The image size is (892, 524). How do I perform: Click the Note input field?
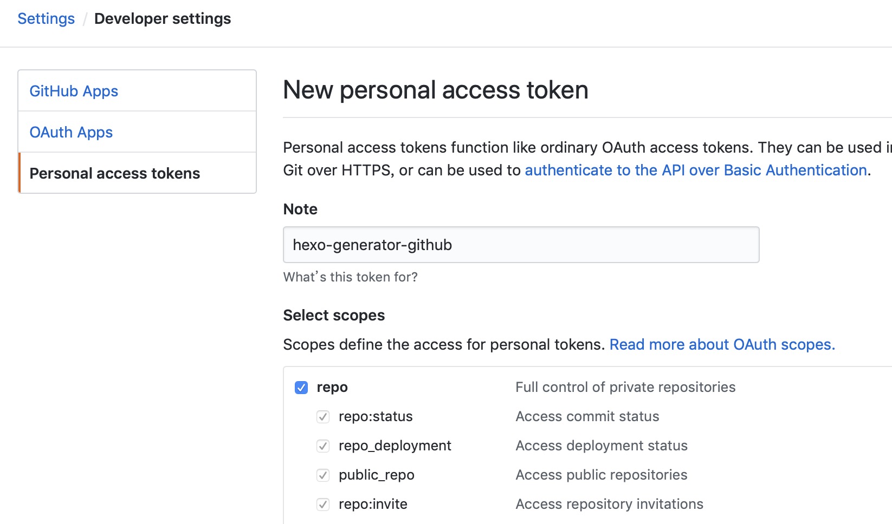click(x=521, y=245)
